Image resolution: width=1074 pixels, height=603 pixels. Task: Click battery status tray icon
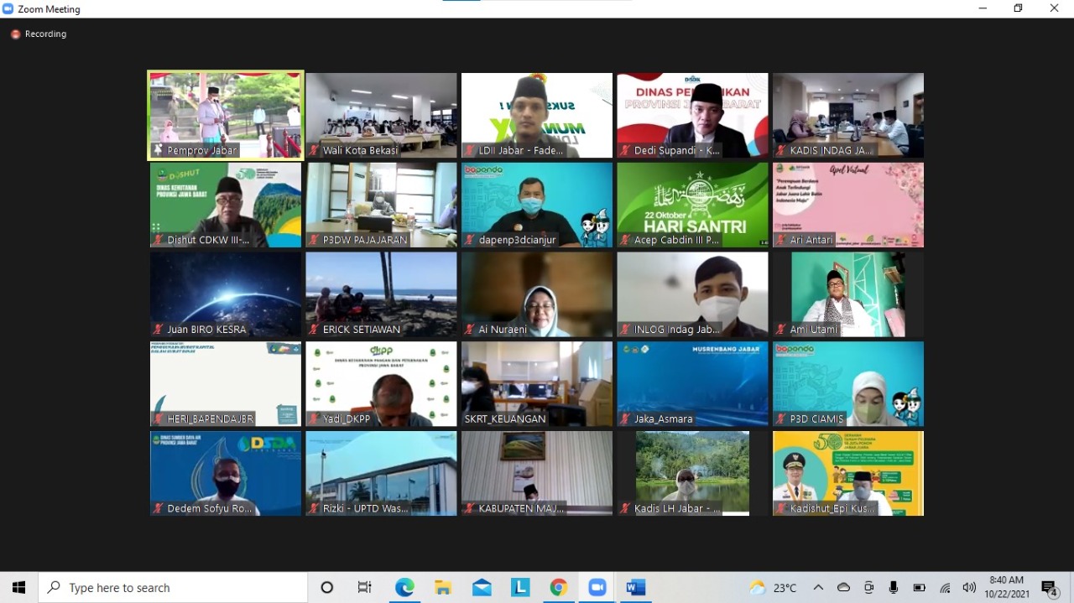pyautogui.click(x=920, y=587)
